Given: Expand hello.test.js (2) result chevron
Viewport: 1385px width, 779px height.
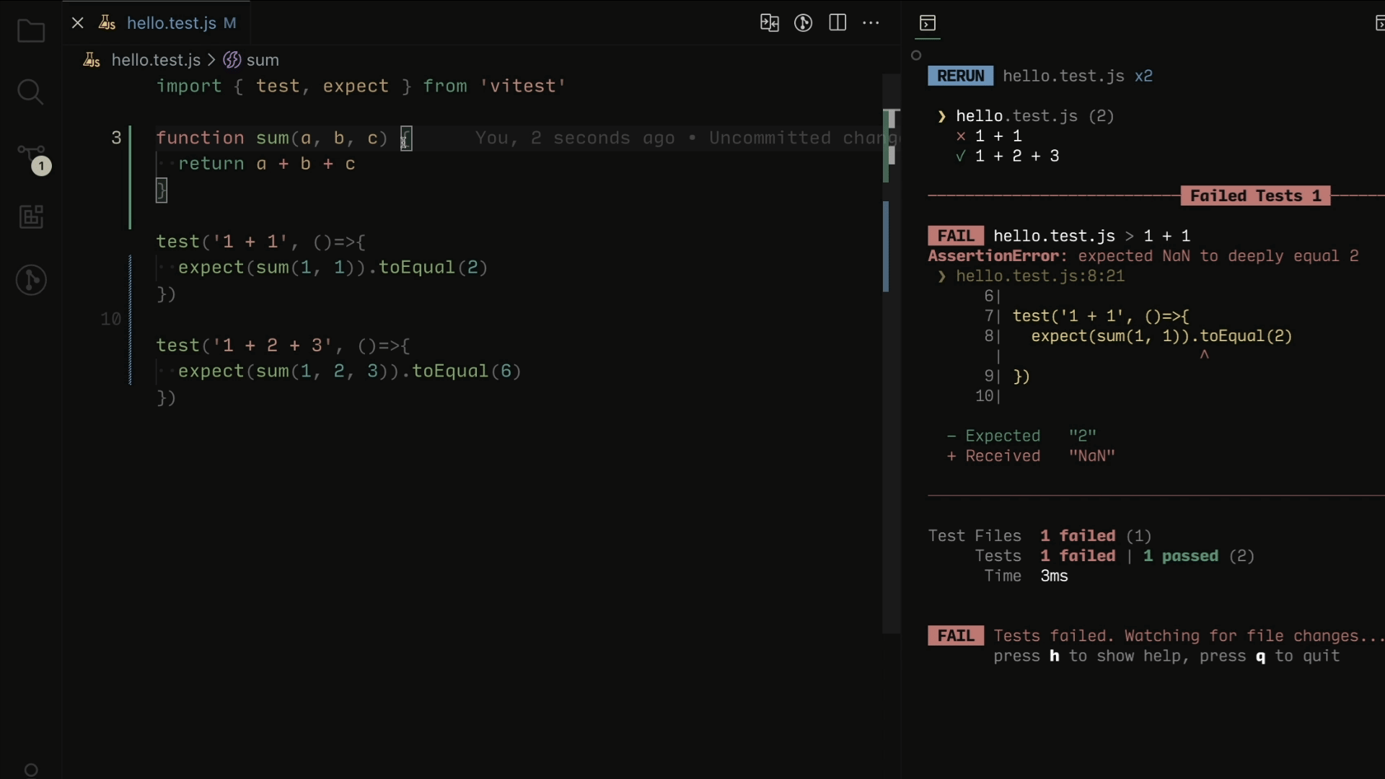Looking at the screenshot, I should click(941, 116).
